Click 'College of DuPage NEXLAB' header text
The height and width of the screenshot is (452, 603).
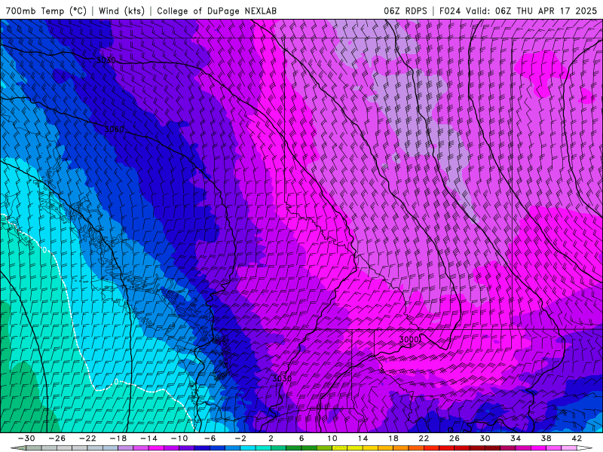[216, 11]
